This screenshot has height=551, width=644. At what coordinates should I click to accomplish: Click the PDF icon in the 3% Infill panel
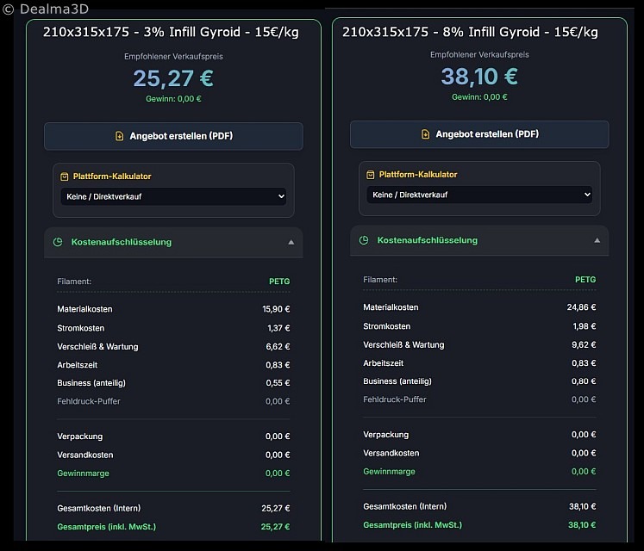tap(119, 136)
